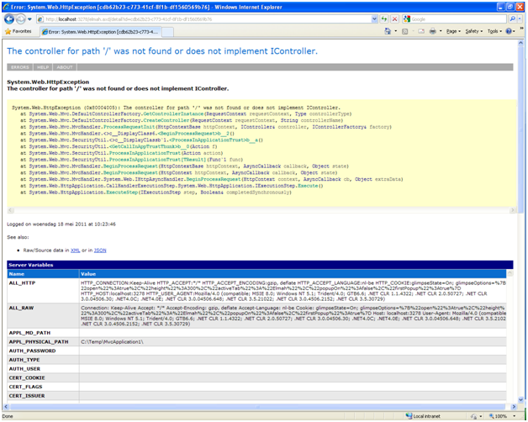Click the Read Mail envelope icon
The height and width of the screenshot is (422, 528).
[x=421, y=31]
